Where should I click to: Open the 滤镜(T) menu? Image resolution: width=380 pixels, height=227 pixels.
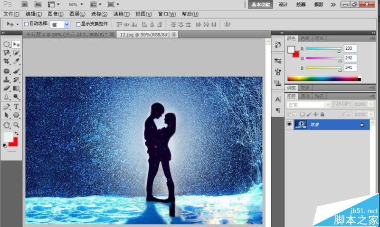122,14
